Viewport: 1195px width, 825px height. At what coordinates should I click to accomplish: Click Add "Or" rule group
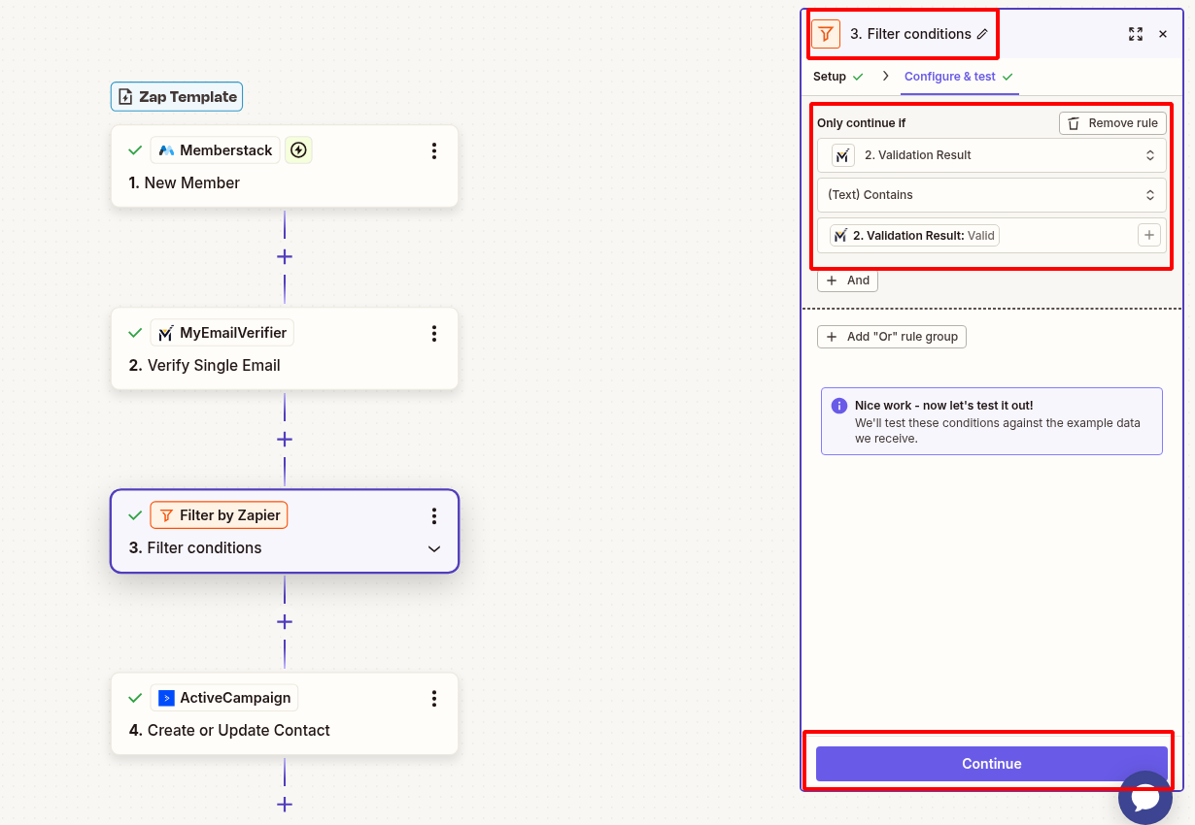tap(891, 337)
